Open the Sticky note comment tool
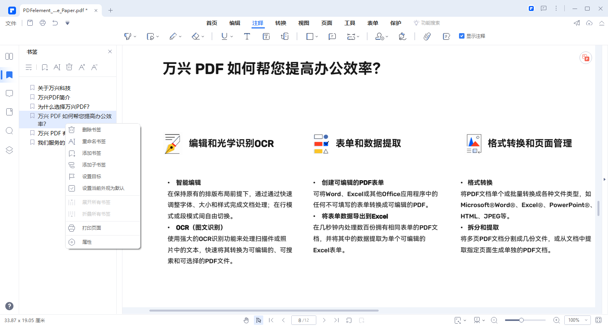608x326 pixels. [332, 36]
